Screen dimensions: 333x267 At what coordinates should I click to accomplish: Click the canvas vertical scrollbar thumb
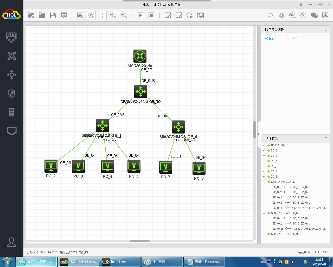255,130
